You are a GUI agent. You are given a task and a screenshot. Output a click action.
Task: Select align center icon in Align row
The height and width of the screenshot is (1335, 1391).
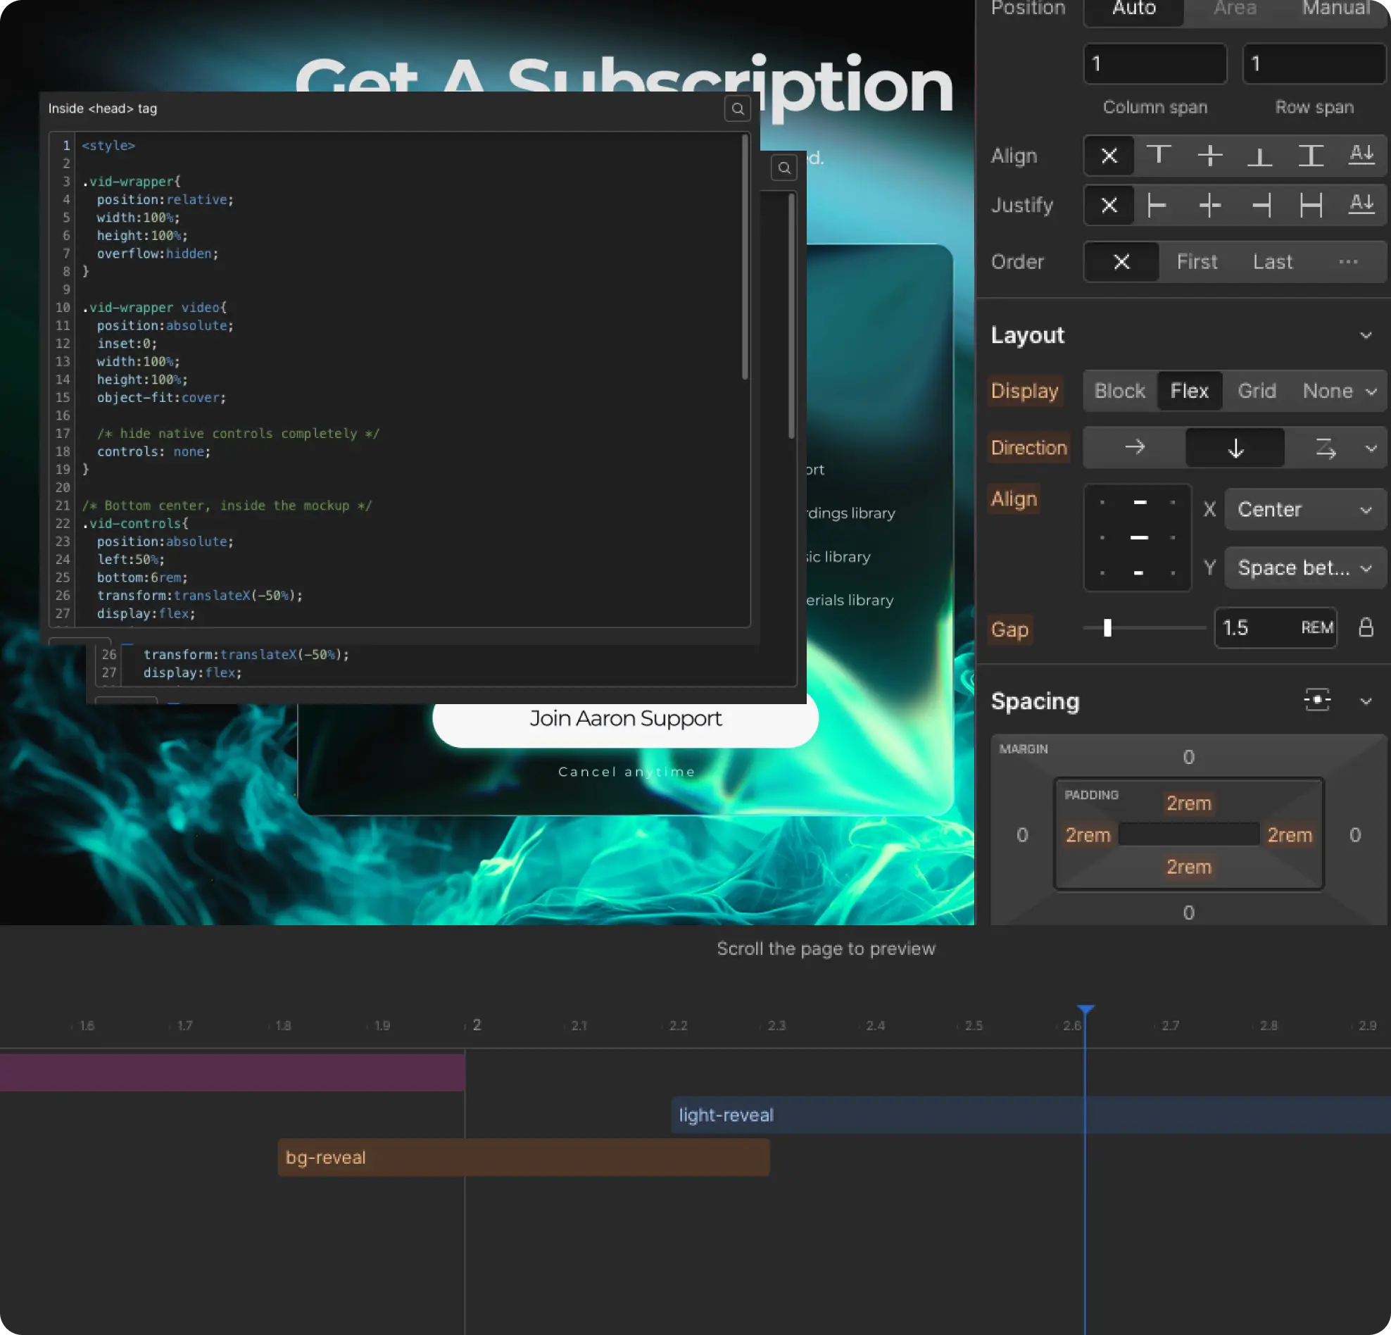[x=1209, y=156]
